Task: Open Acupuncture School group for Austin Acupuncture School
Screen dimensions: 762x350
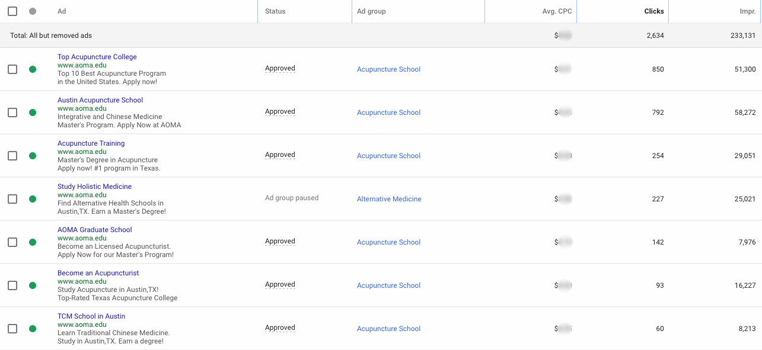Action: pos(388,113)
